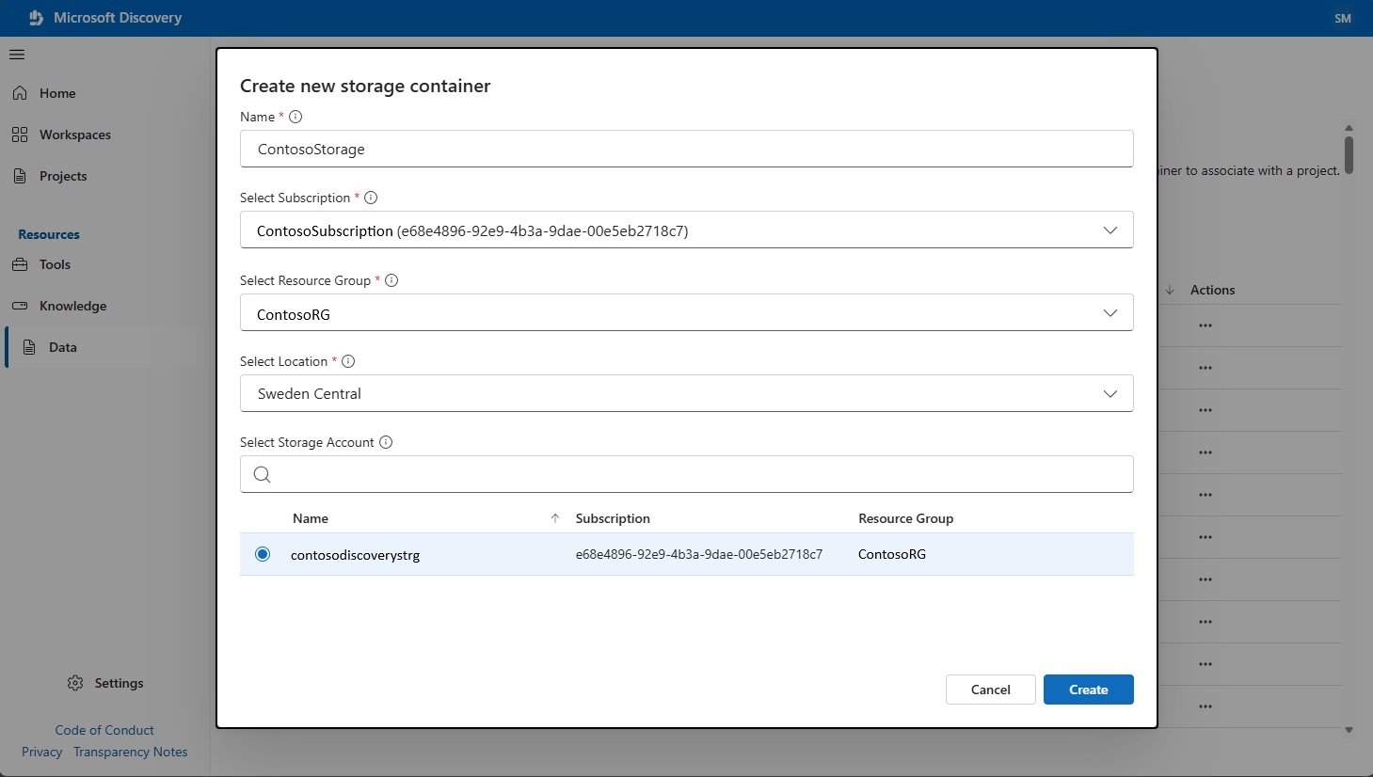
Task: Open the Code of Conduct link
Action: point(104,730)
